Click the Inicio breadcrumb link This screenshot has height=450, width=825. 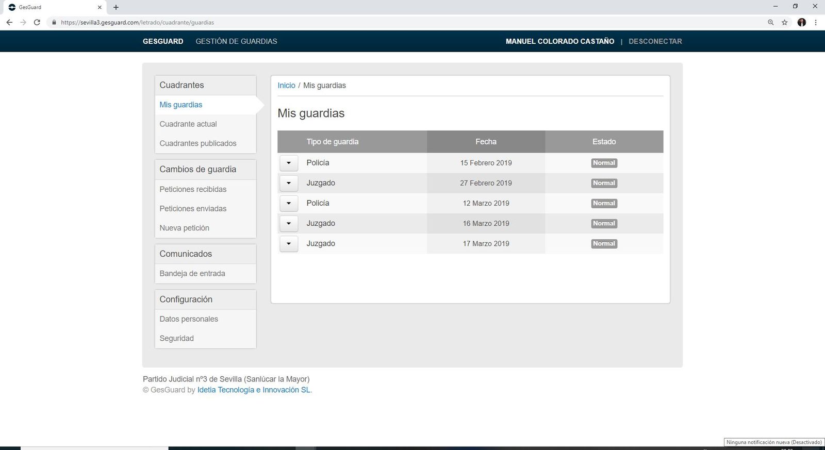pyautogui.click(x=286, y=86)
